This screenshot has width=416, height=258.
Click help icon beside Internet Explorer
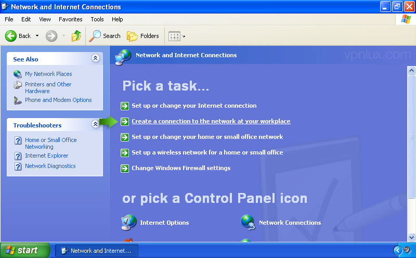tap(18, 156)
